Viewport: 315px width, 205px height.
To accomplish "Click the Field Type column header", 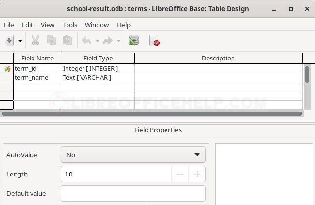I will (98, 58).
